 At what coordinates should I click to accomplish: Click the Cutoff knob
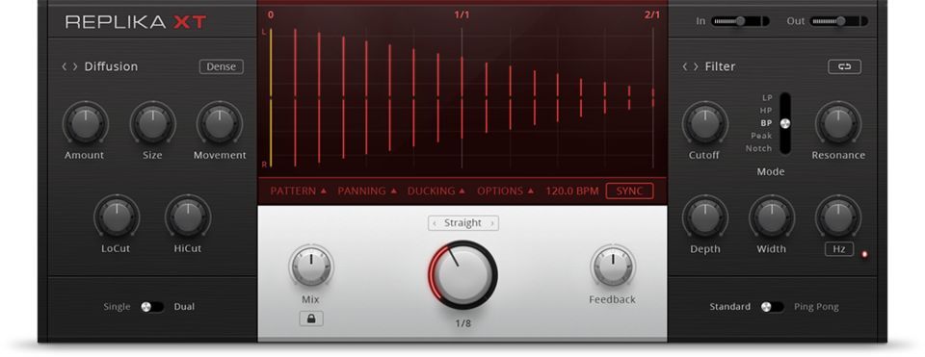(704, 124)
